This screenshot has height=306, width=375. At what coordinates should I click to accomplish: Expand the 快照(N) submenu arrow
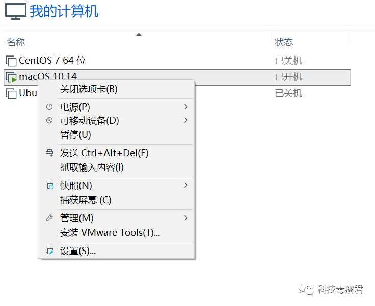point(186,185)
